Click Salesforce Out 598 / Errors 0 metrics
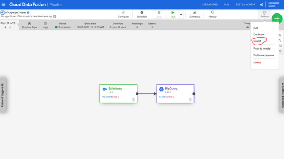 pyautogui.click(x=110, y=97)
